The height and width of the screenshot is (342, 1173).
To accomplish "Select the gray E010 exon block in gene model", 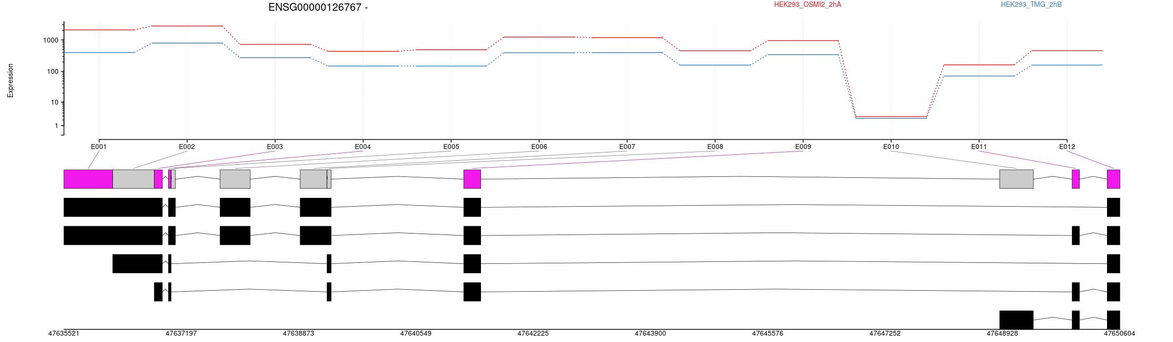I will (1016, 179).
